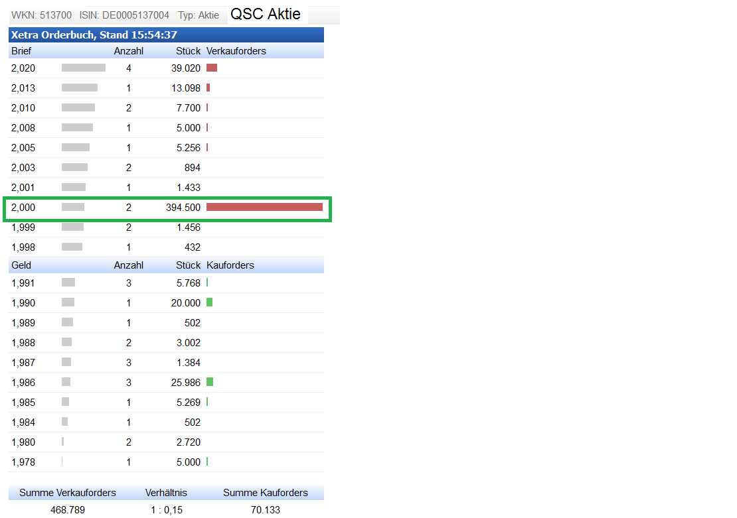Select the ask price 2,020

pyautogui.click(x=23, y=68)
